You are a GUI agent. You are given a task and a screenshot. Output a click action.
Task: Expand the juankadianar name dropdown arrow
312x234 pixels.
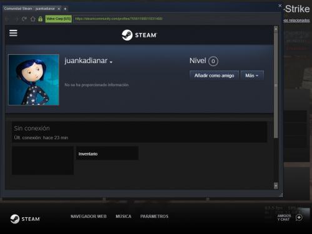point(111,62)
